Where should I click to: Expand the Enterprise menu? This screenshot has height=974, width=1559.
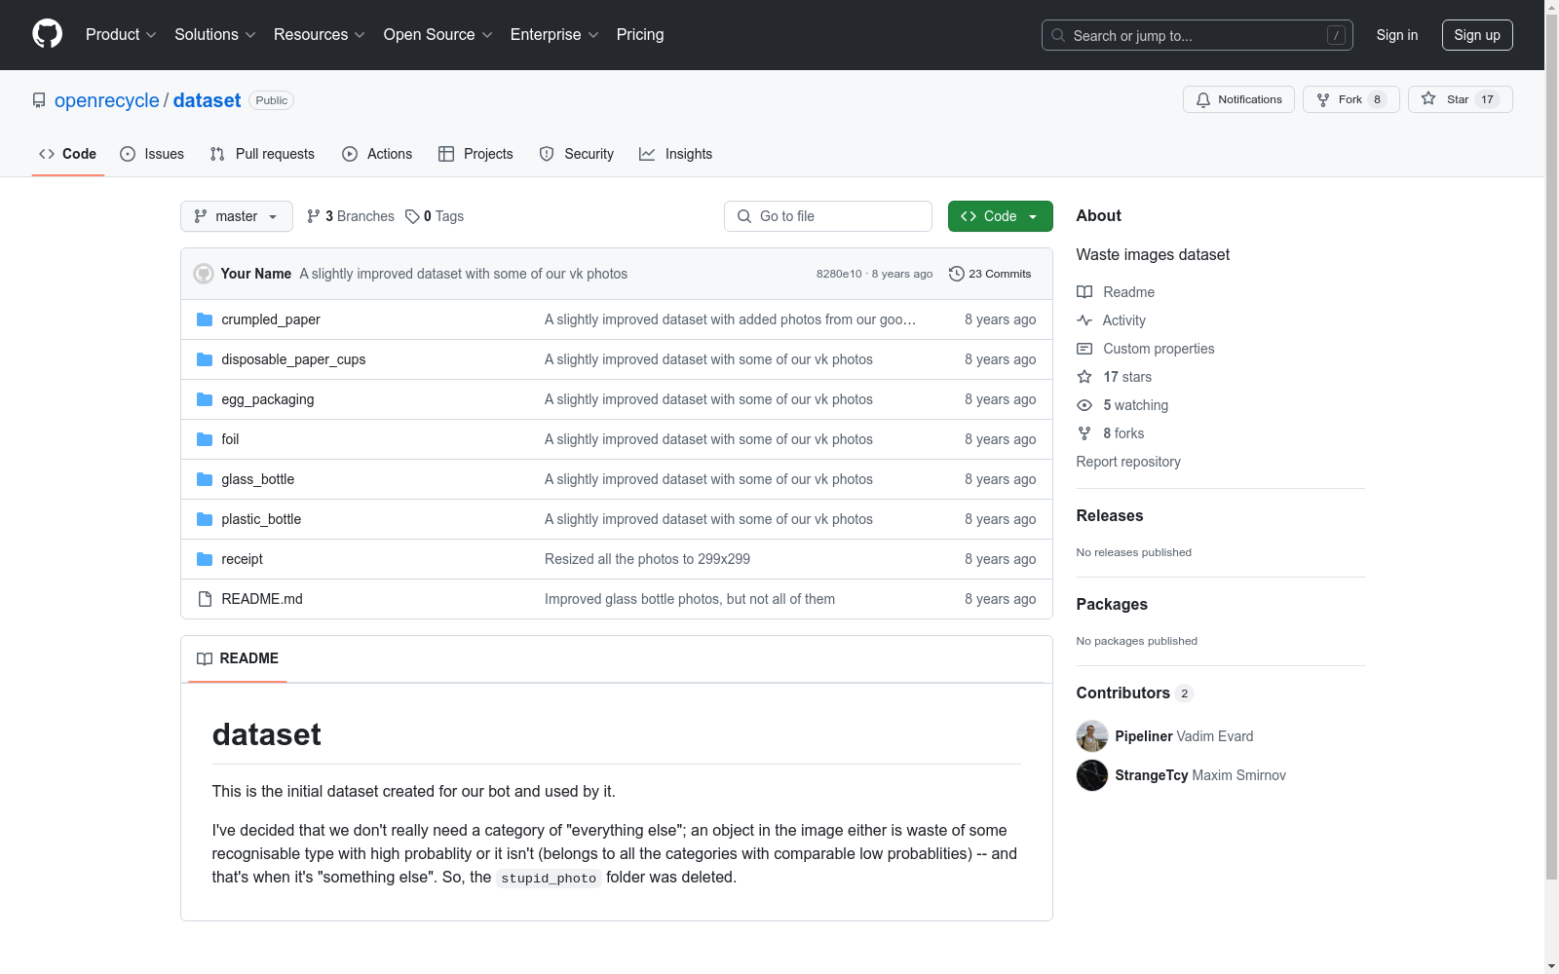click(x=554, y=35)
